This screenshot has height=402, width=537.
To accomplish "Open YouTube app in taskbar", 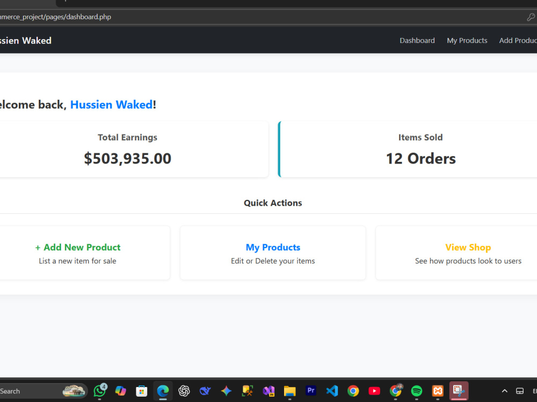I will (374, 390).
